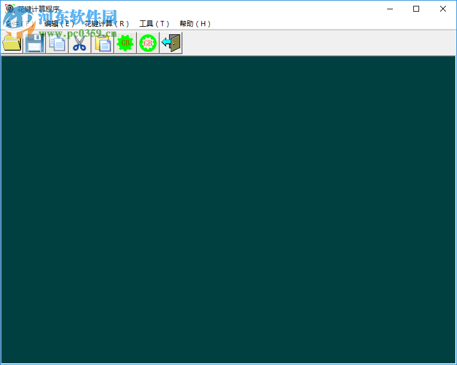Image resolution: width=457 pixels, height=365 pixels.
Task: Open the 文件 (F) menu
Action: (x=20, y=23)
